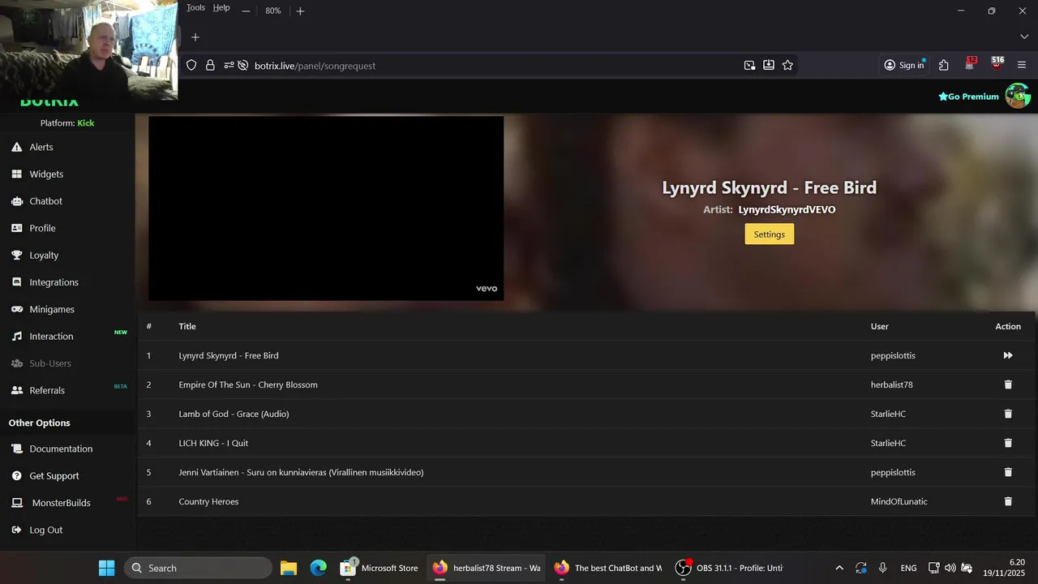Switch to OBS 31.1.1 taskbar window
This screenshot has width=1038, height=584.
tap(729, 568)
